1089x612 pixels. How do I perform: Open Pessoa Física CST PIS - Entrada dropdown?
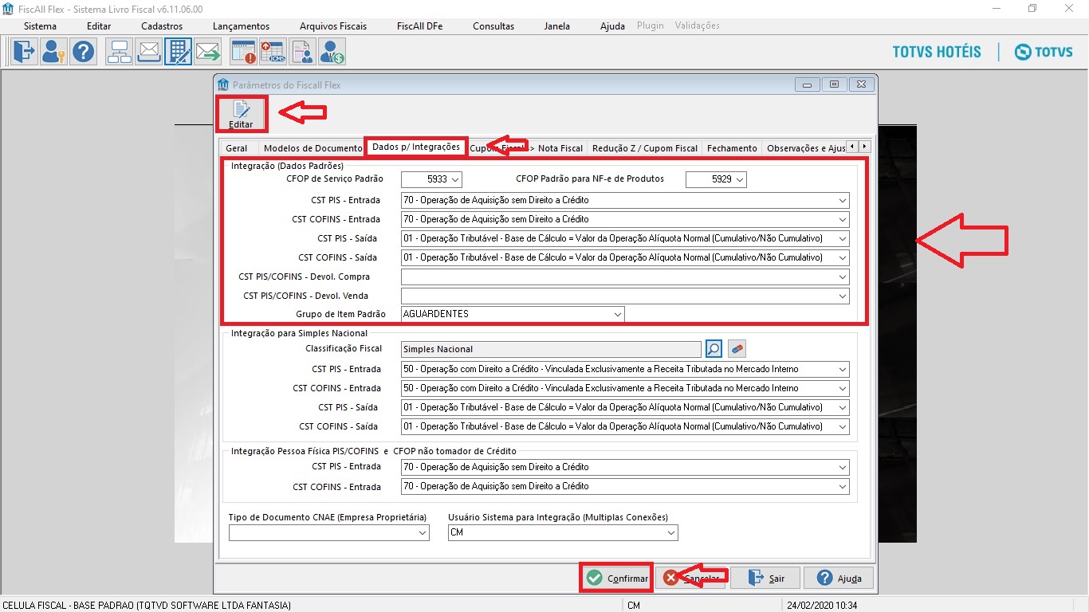click(843, 467)
